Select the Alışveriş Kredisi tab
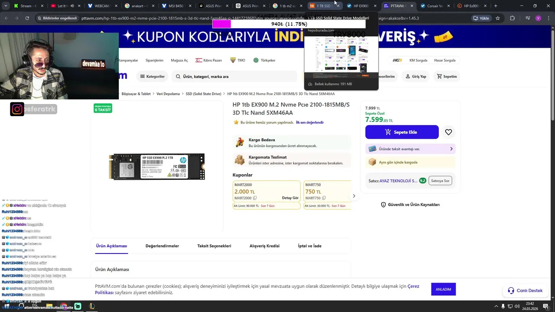The width and height of the screenshot is (555, 312). coord(264,246)
